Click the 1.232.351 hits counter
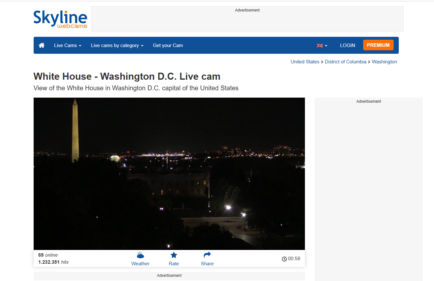Viewport: 434px width, 281px height. (x=53, y=262)
